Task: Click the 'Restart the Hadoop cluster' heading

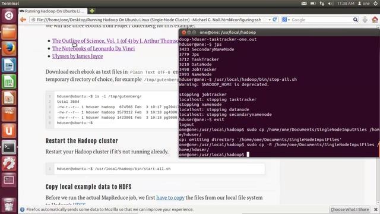Action: click(x=82, y=141)
